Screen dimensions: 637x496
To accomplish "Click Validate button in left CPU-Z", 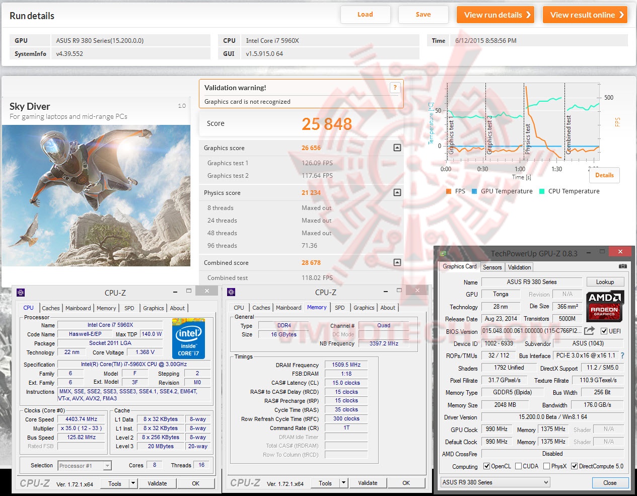I will pos(157,483).
